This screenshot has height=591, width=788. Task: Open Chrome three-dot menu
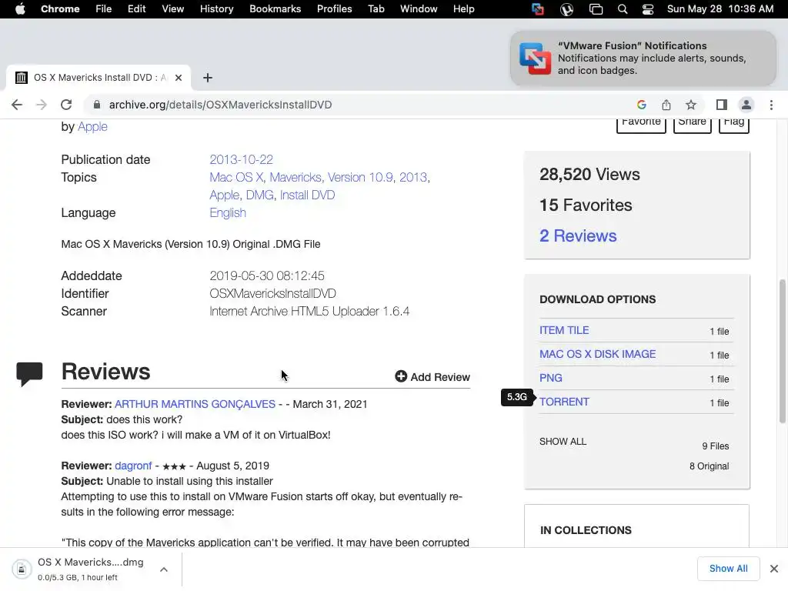(771, 105)
